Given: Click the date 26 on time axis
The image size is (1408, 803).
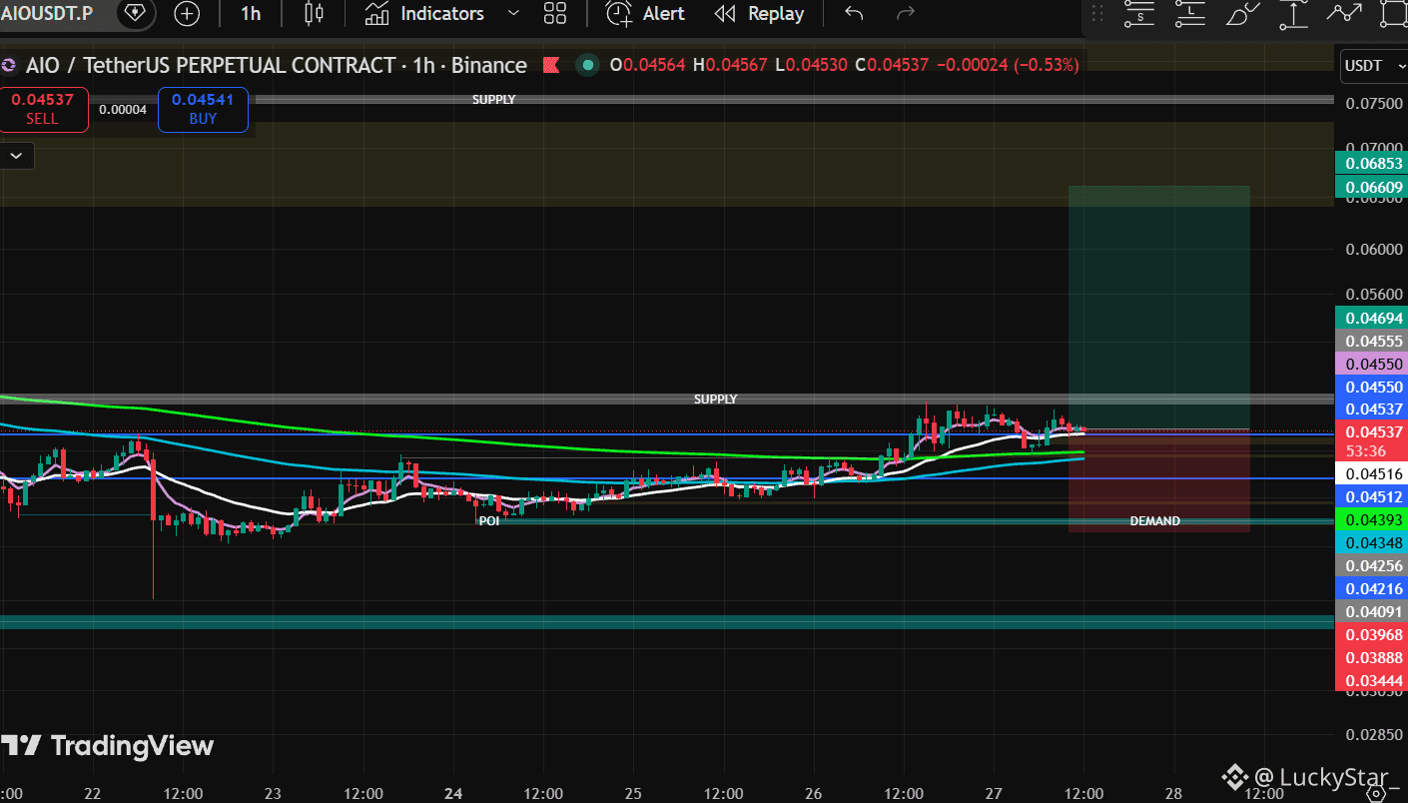Looking at the screenshot, I should click(x=812, y=794).
